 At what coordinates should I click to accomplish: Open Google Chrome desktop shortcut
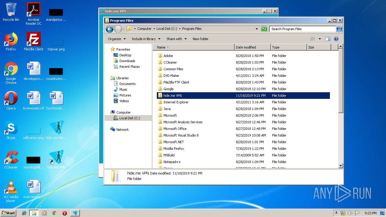coord(11,73)
